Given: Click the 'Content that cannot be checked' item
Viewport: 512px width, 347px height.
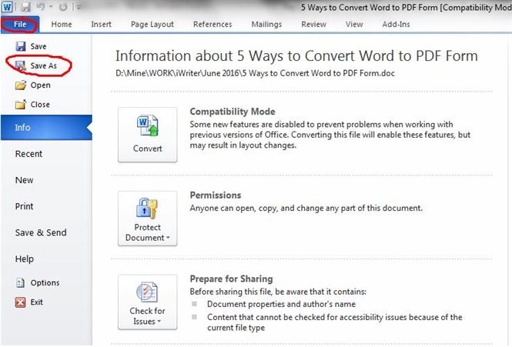Looking at the screenshot, I should tap(335, 322).
